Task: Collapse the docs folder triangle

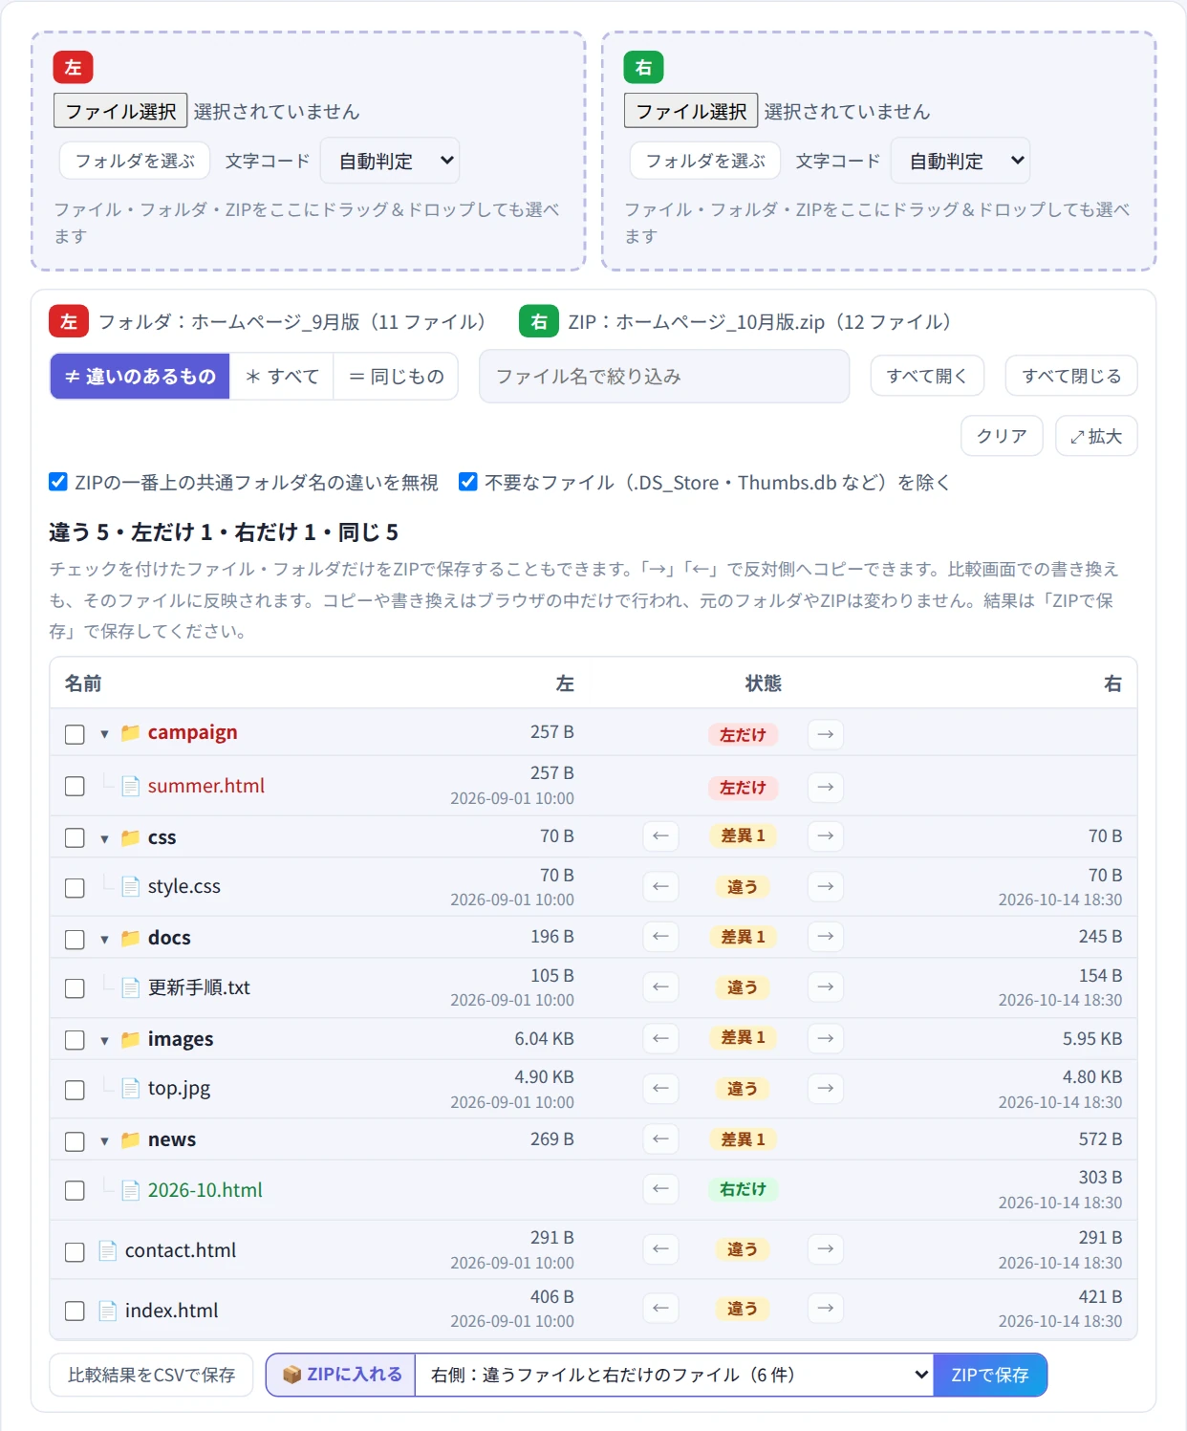Action: point(104,939)
